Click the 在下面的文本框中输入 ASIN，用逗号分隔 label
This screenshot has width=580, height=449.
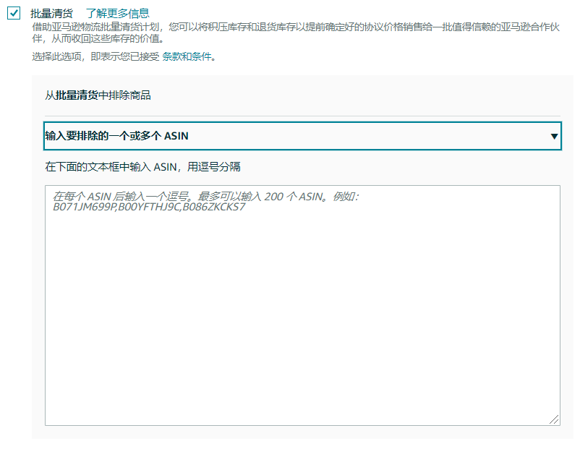click(x=142, y=167)
